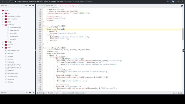
Task: Open index.php file
Action: pos(11,62)
